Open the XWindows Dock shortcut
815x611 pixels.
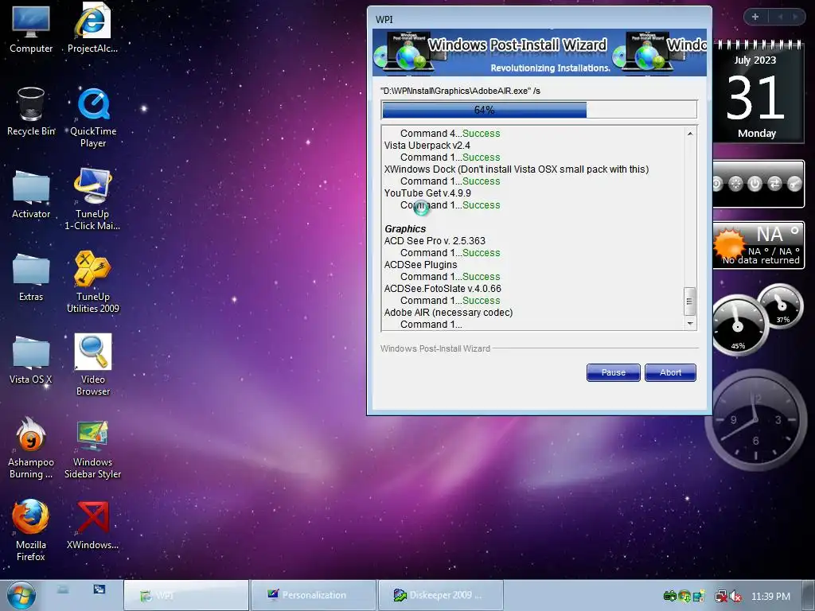pyautogui.click(x=92, y=525)
